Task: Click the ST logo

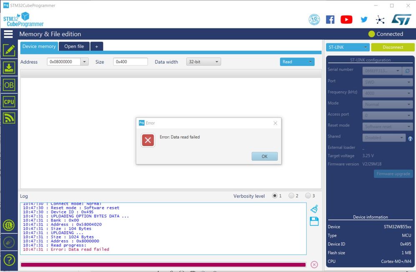Action: coord(401,19)
